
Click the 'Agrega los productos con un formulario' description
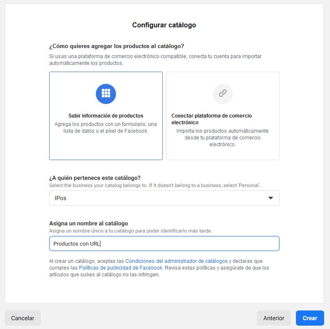(x=106, y=128)
